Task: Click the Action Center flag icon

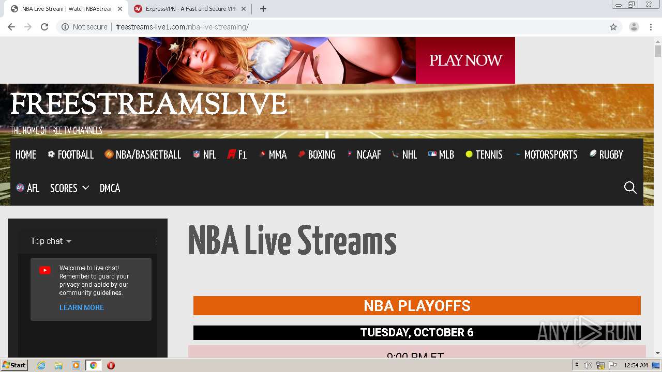Action: click(612, 365)
